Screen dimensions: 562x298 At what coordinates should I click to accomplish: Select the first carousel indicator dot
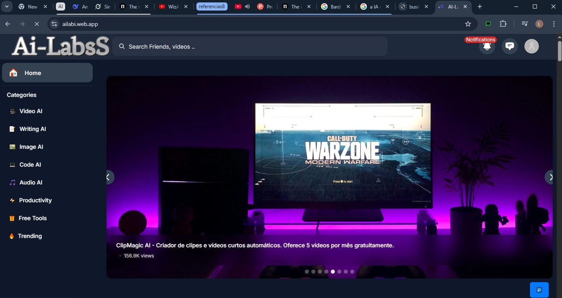(307, 272)
